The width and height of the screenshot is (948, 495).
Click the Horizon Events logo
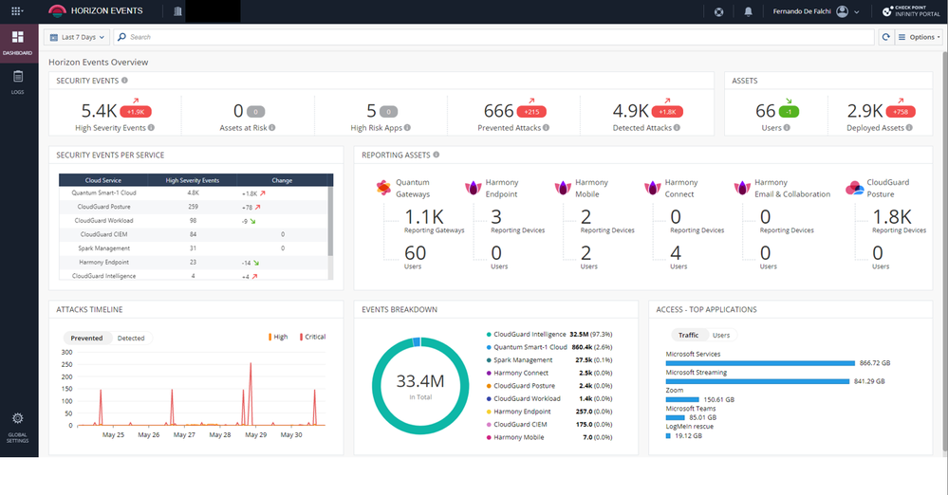57,10
